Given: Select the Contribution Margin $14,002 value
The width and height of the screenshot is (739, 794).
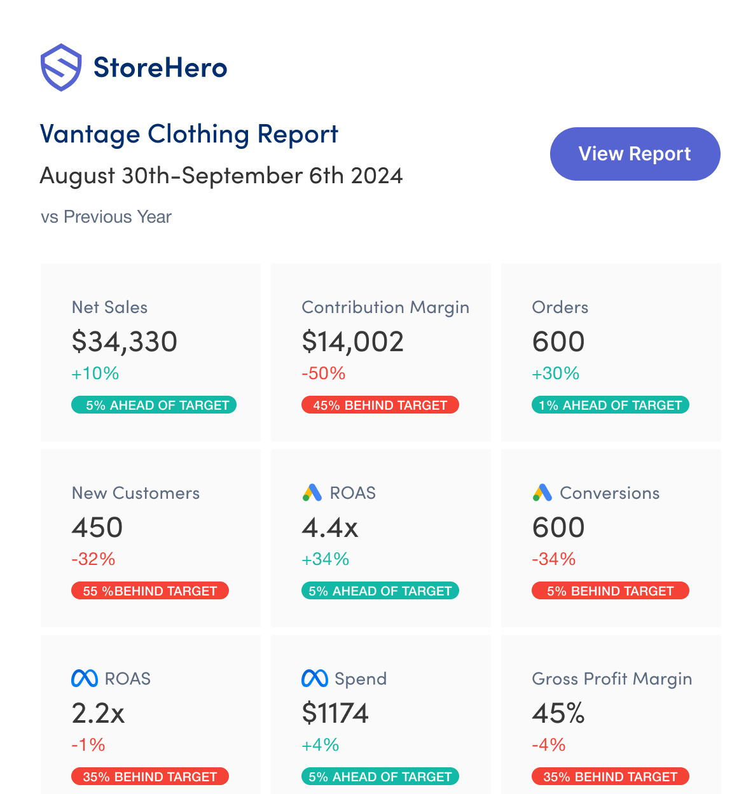Looking at the screenshot, I should 352,342.
